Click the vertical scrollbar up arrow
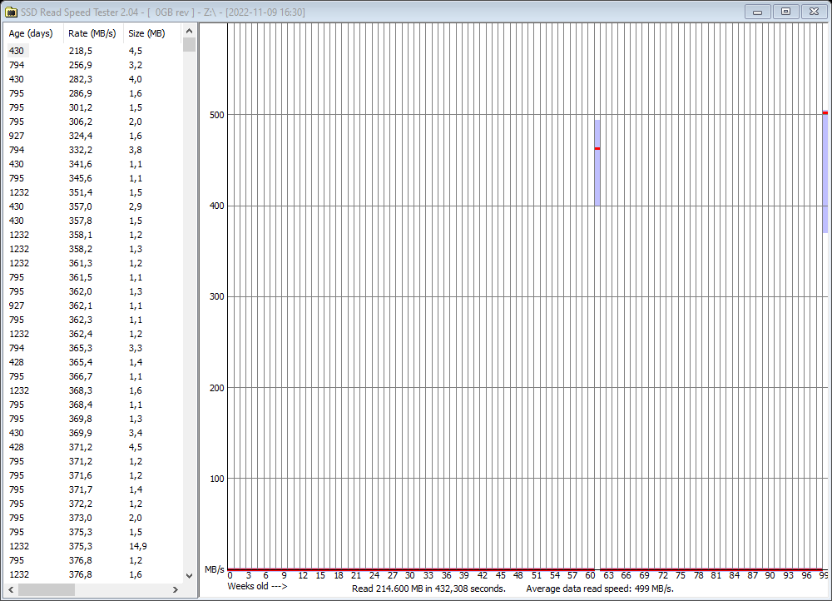This screenshot has height=601, width=832. pyautogui.click(x=189, y=30)
